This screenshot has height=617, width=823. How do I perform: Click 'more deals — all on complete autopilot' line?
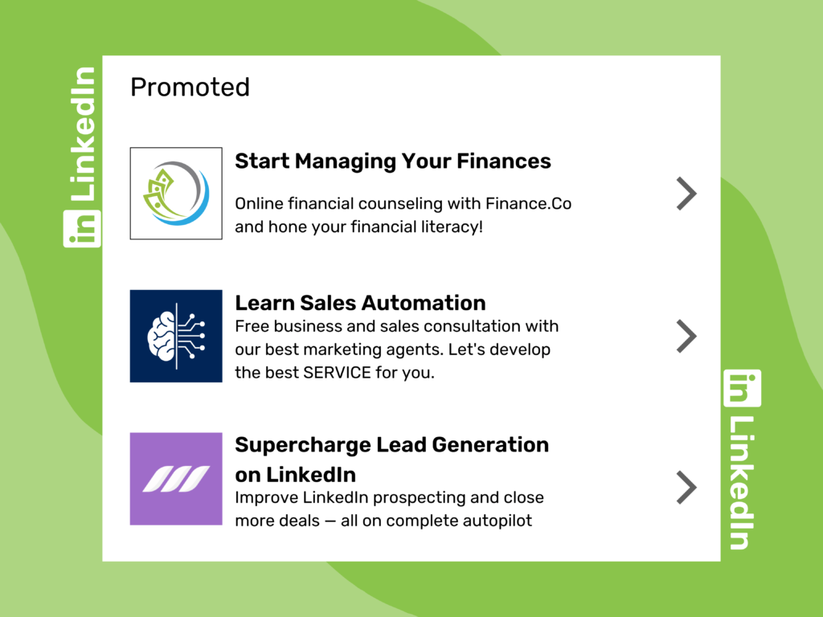(x=383, y=521)
